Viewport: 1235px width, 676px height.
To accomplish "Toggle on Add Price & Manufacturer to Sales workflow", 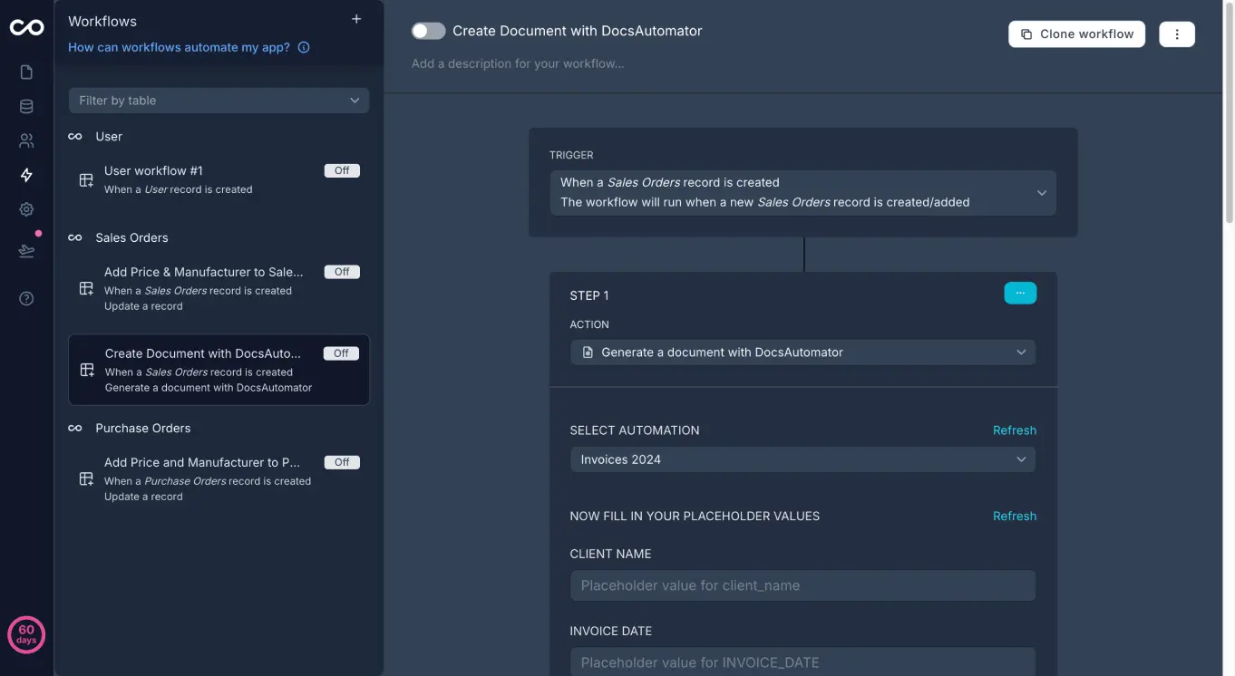I will [341, 271].
